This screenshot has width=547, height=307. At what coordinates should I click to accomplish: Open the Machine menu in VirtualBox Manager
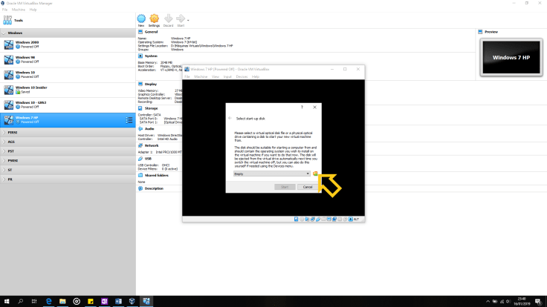pos(17,10)
